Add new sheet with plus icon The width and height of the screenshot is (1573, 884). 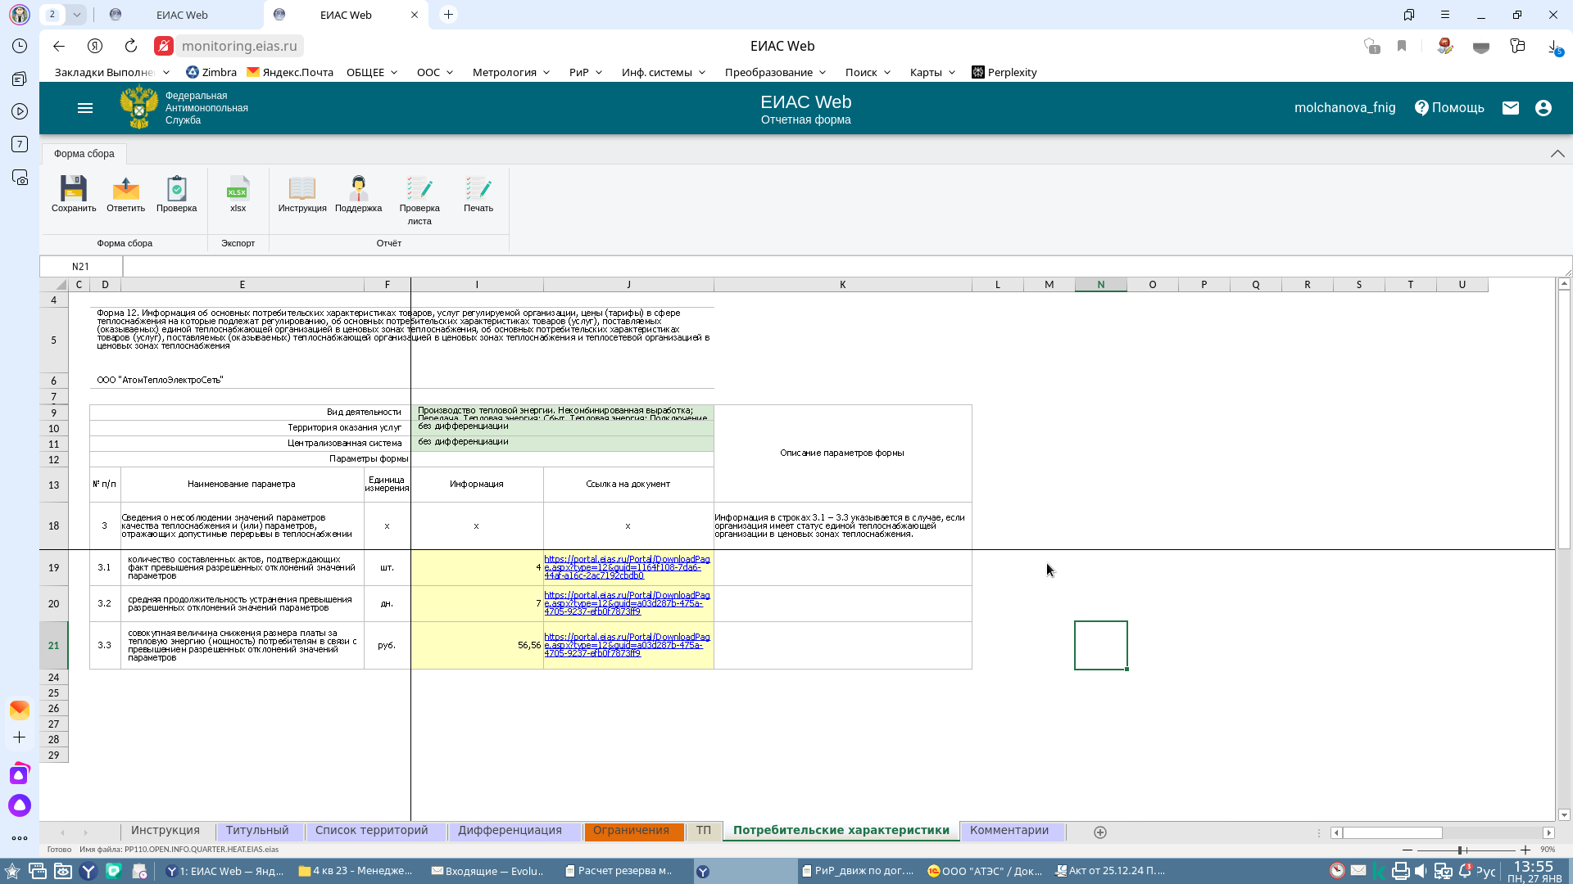point(1100,832)
